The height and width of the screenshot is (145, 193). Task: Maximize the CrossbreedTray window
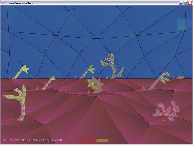click(185, 3)
